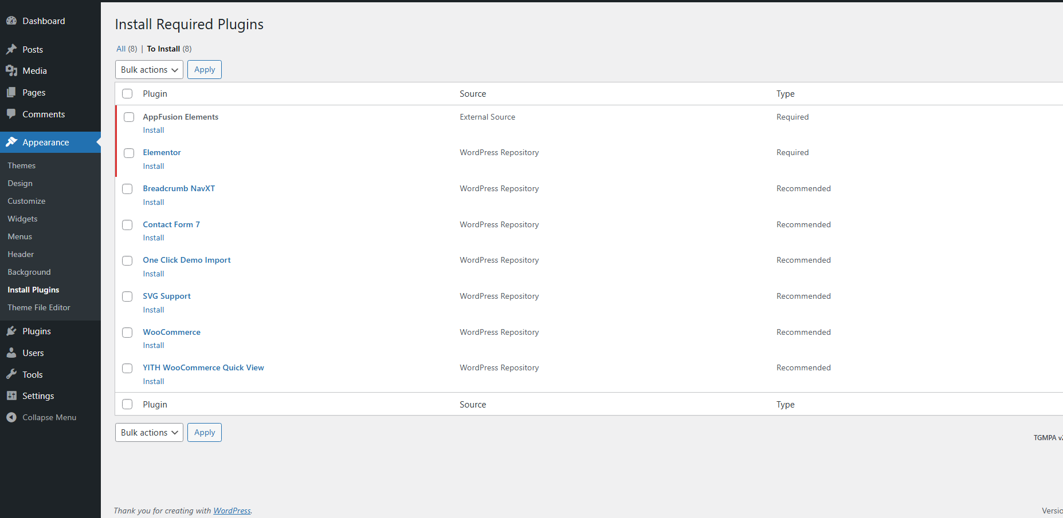Image resolution: width=1063 pixels, height=518 pixels.
Task: Click the Tools wrench icon
Action: (x=11, y=374)
